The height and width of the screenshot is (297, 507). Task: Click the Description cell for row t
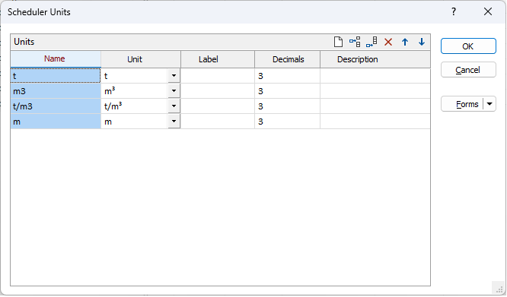point(375,76)
